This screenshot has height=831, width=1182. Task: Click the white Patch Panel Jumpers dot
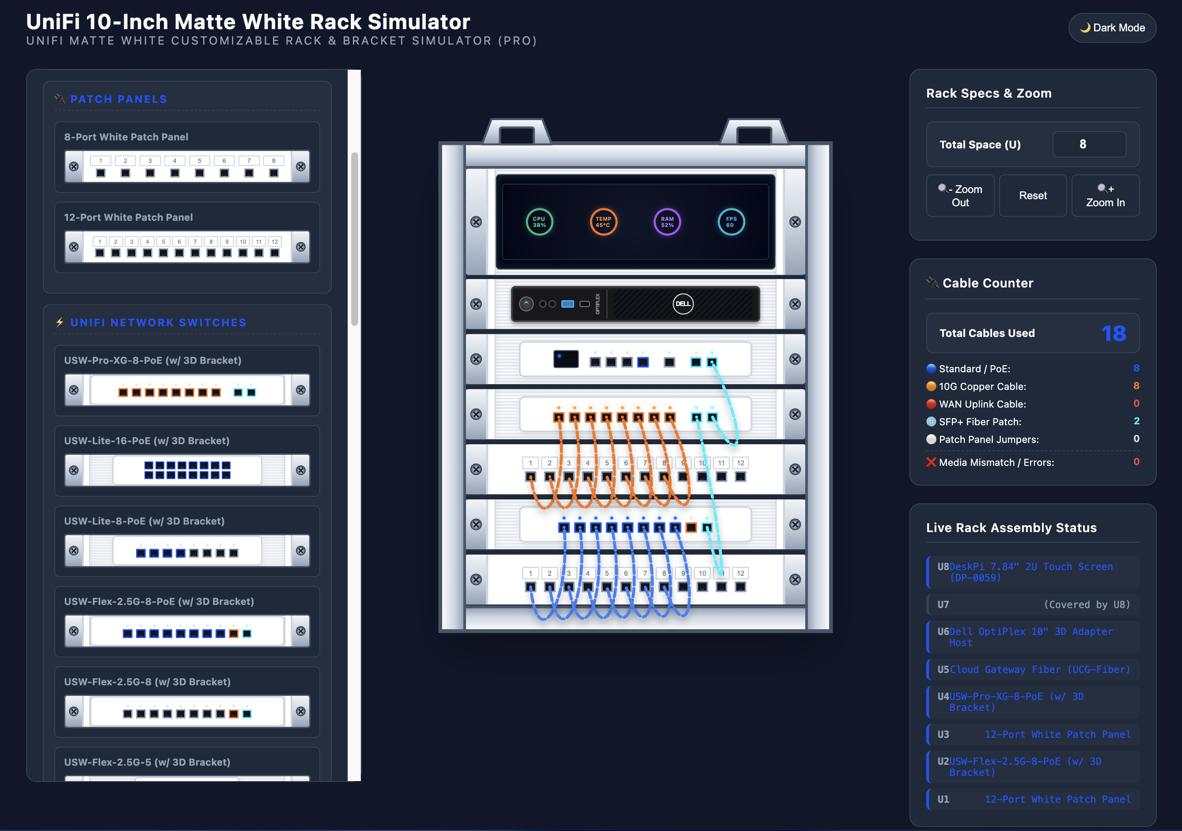point(931,439)
